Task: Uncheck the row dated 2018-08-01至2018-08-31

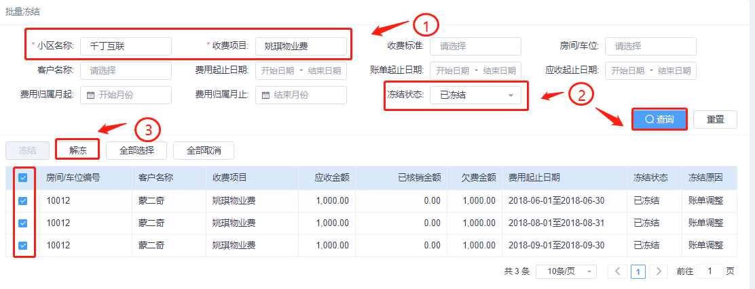Action: pos(22,223)
